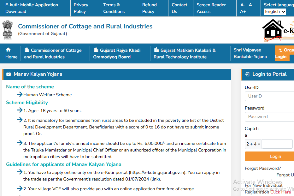Click the Password input field
The width and height of the screenshot is (294, 196).
[269, 117]
